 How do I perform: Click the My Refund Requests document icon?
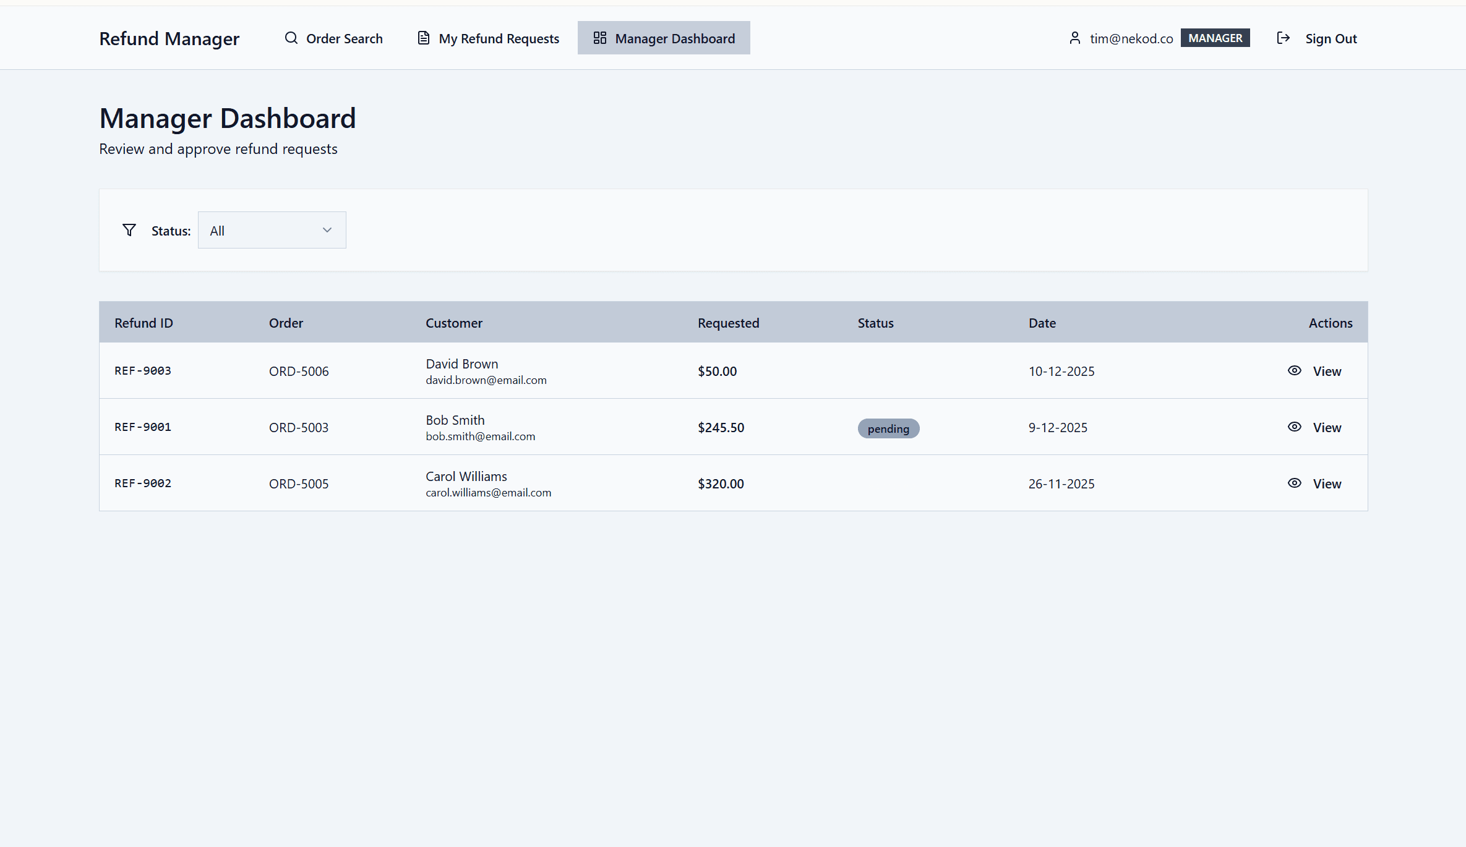pos(424,38)
